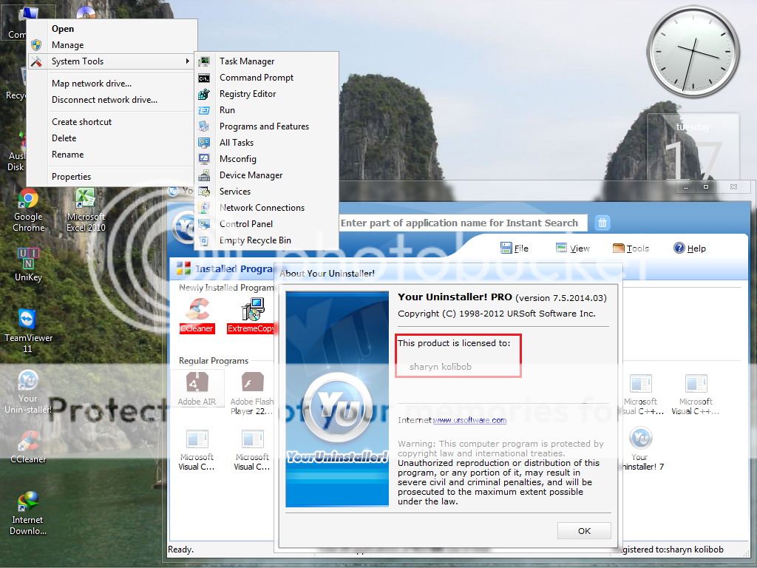757x568 pixels.
Task: Open the File menu in Your Uninstaller
Action: (x=515, y=248)
